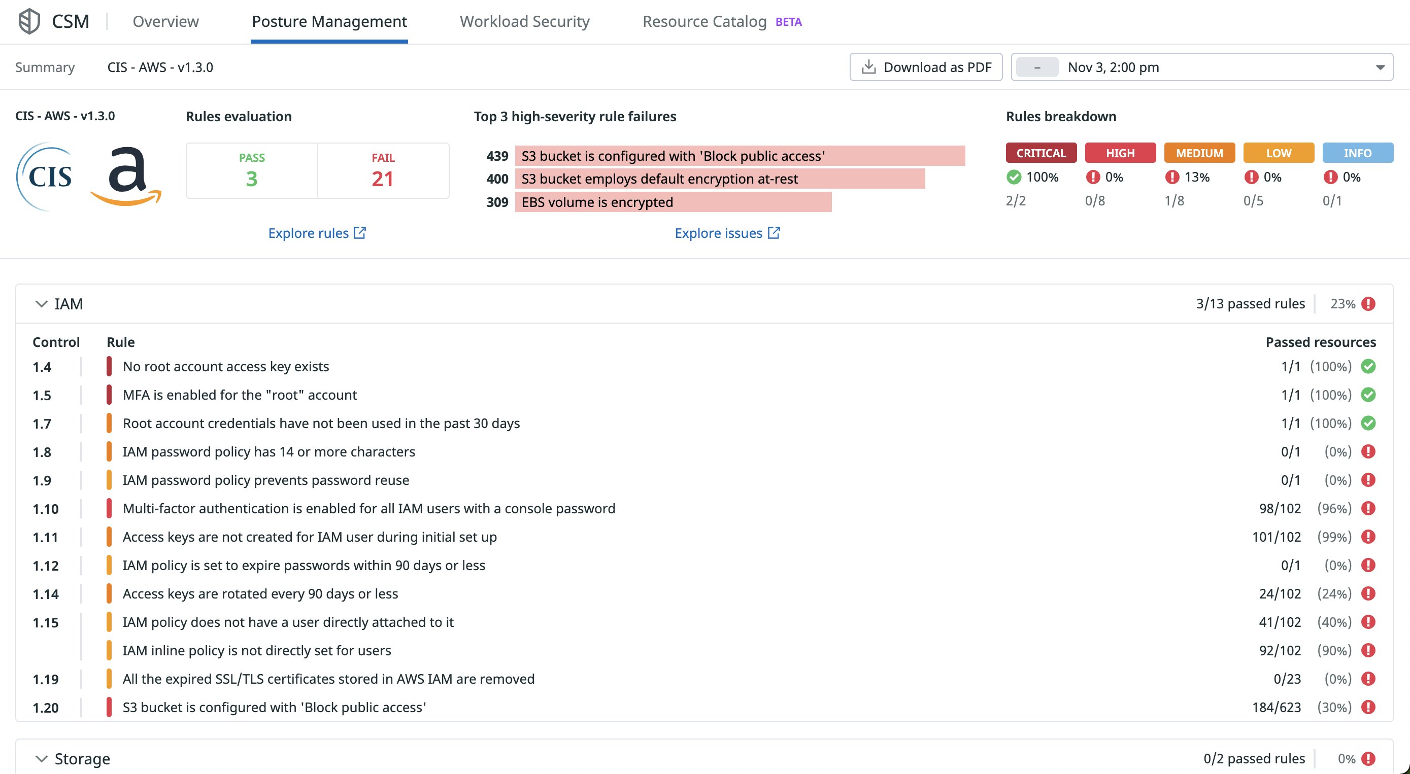Click the external-link icon next to Explore rules
The height and width of the screenshot is (774, 1410).
[360, 232]
